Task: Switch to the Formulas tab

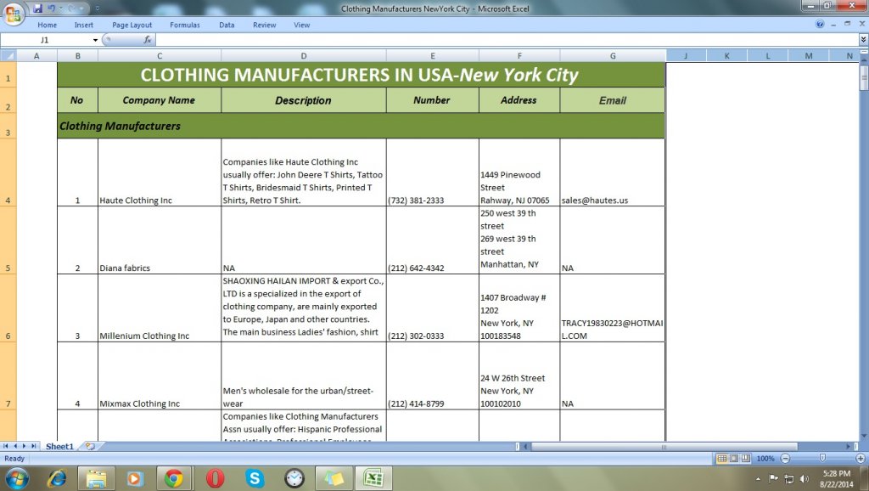Action: tap(184, 25)
